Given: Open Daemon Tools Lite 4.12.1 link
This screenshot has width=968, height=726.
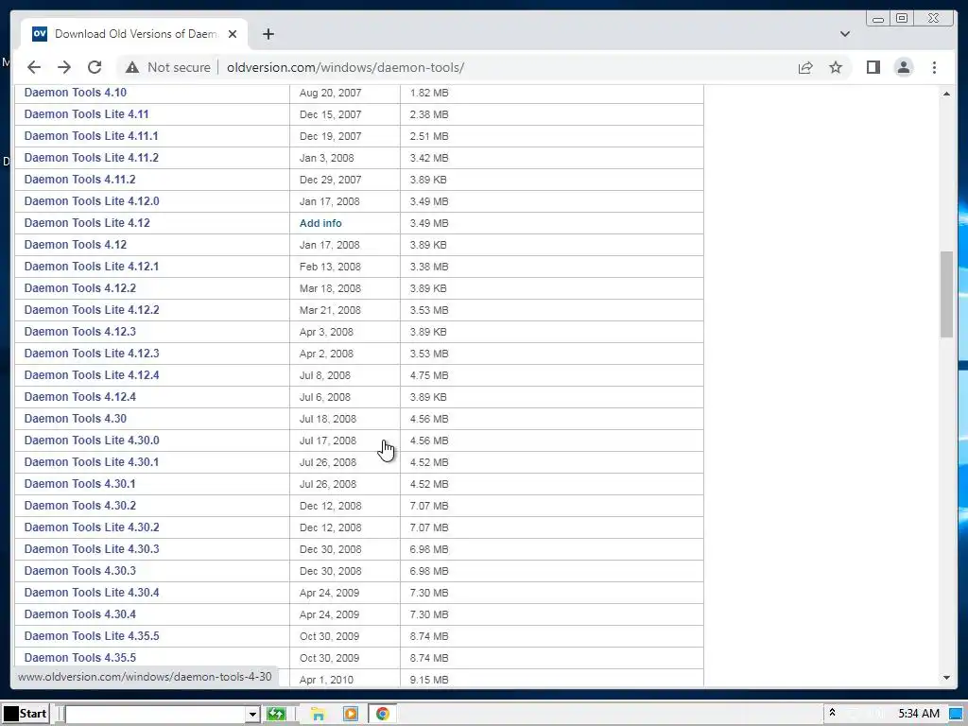Looking at the screenshot, I should [x=92, y=266].
